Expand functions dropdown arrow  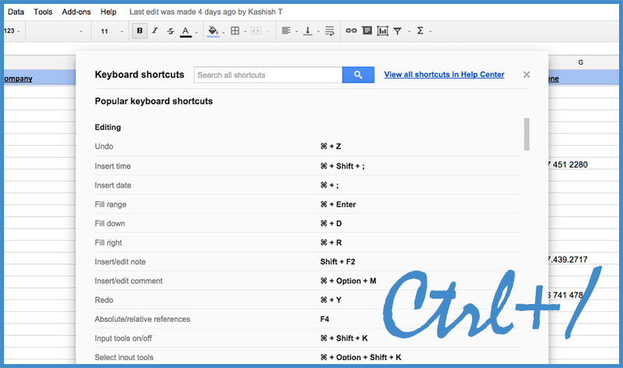[x=431, y=31]
